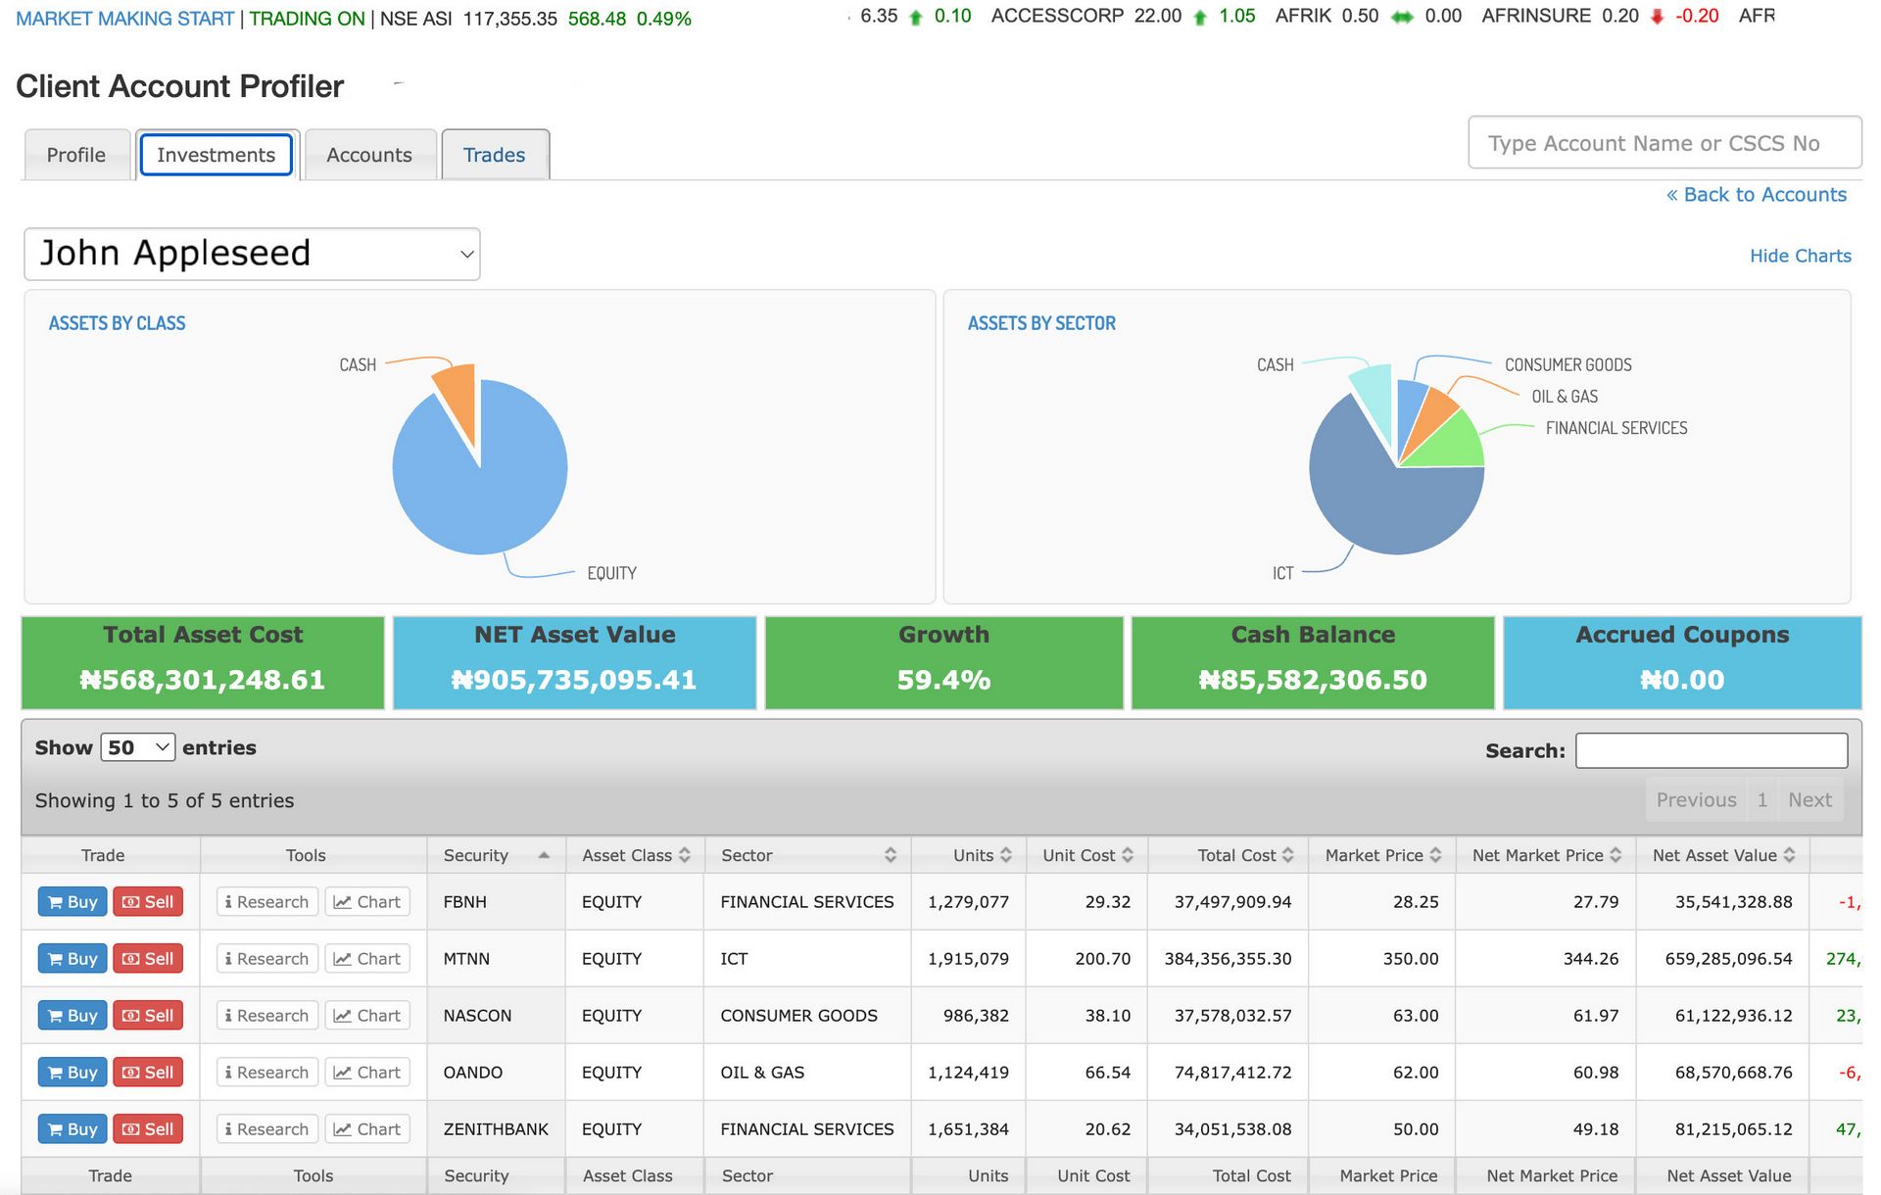1881x1195 pixels.
Task: Click Back to Accounts link
Action: coord(1756,195)
